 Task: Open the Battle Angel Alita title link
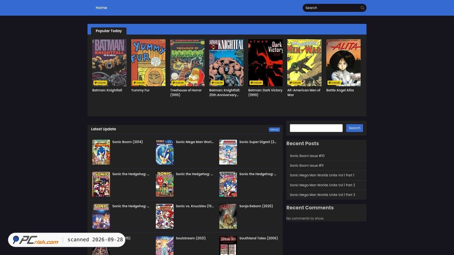(x=340, y=90)
